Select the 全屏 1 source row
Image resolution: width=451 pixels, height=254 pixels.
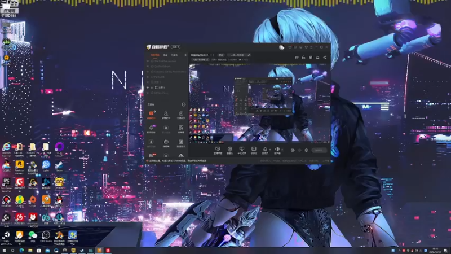[x=166, y=87]
